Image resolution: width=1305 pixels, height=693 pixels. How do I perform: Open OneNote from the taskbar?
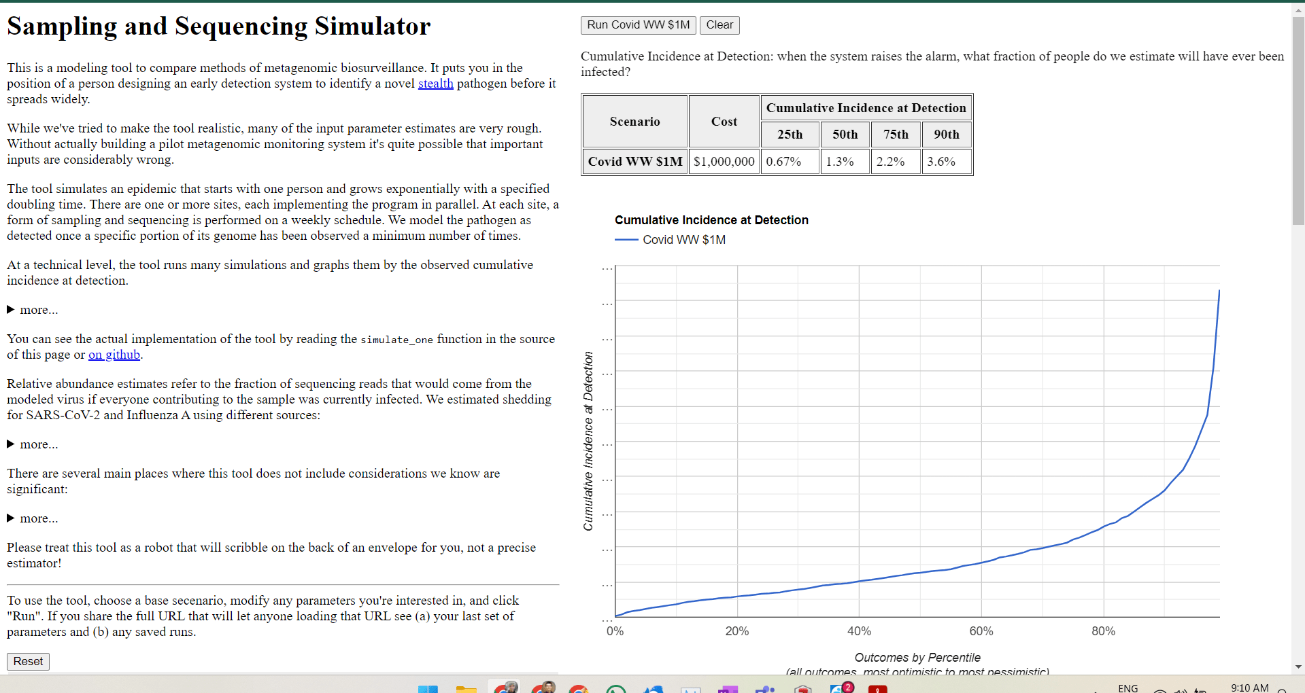click(x=728, y=689)
